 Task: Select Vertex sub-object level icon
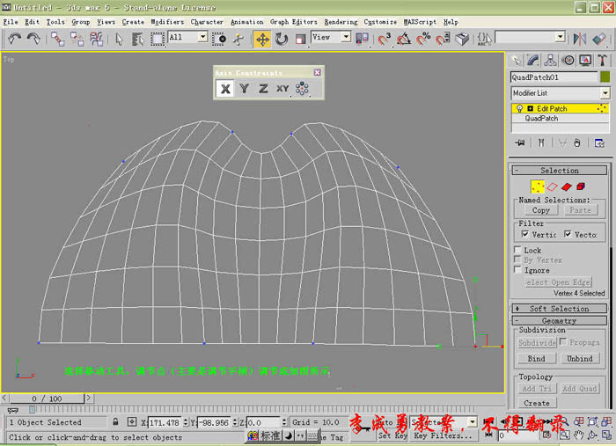538,186
